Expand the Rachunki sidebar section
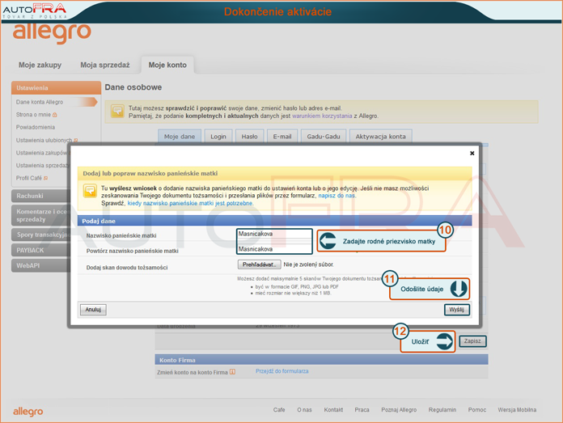 tap(40, 196)
